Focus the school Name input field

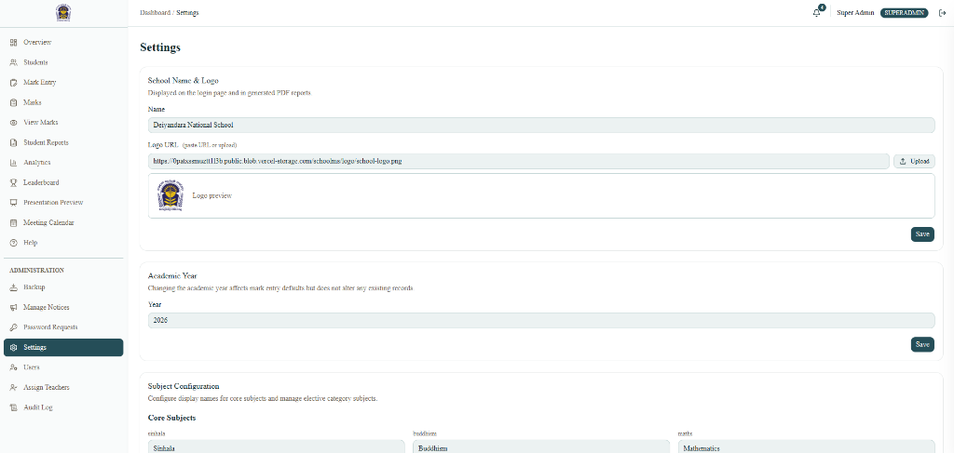point(541,125)
